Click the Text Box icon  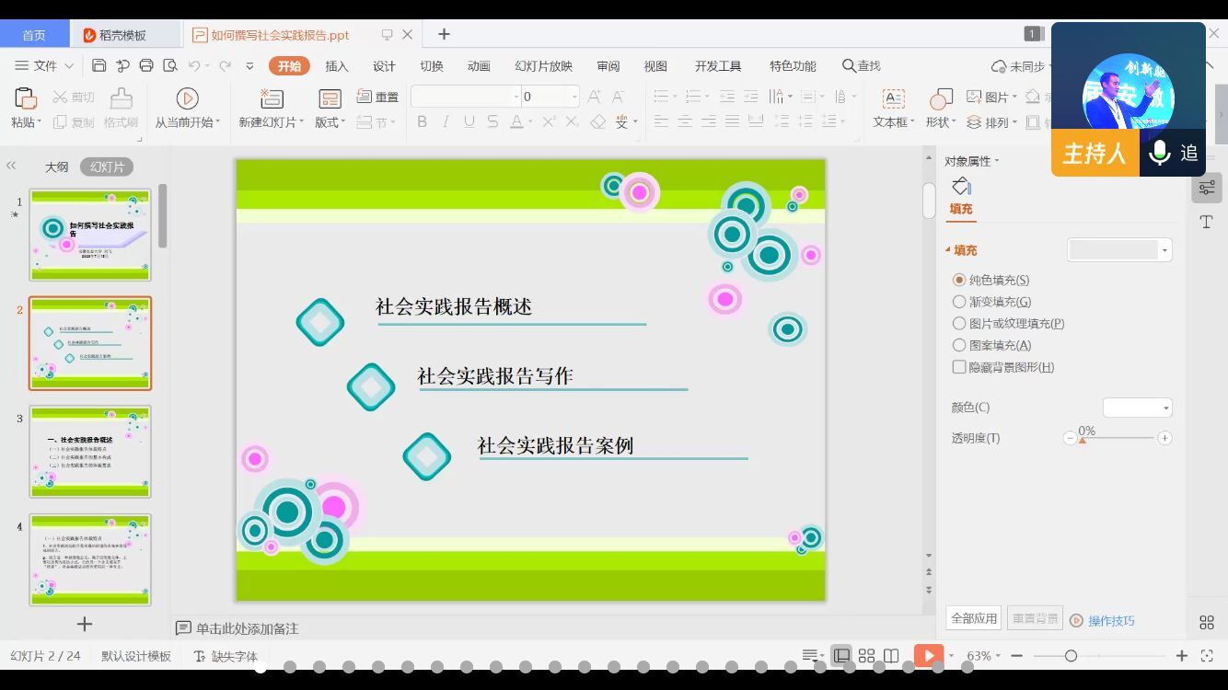(893, 98)
